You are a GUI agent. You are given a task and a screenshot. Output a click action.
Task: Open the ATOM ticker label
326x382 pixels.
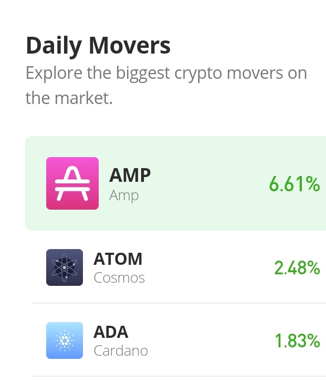118,259
